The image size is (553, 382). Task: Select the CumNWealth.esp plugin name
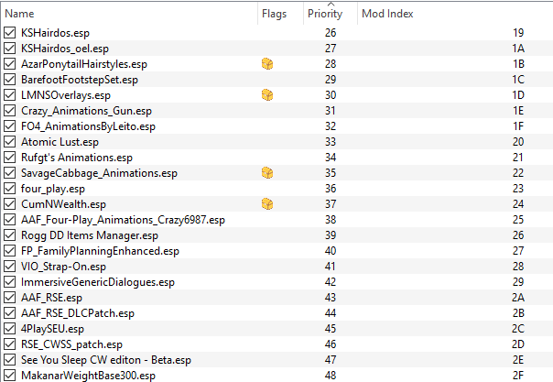tap(63, 204)
